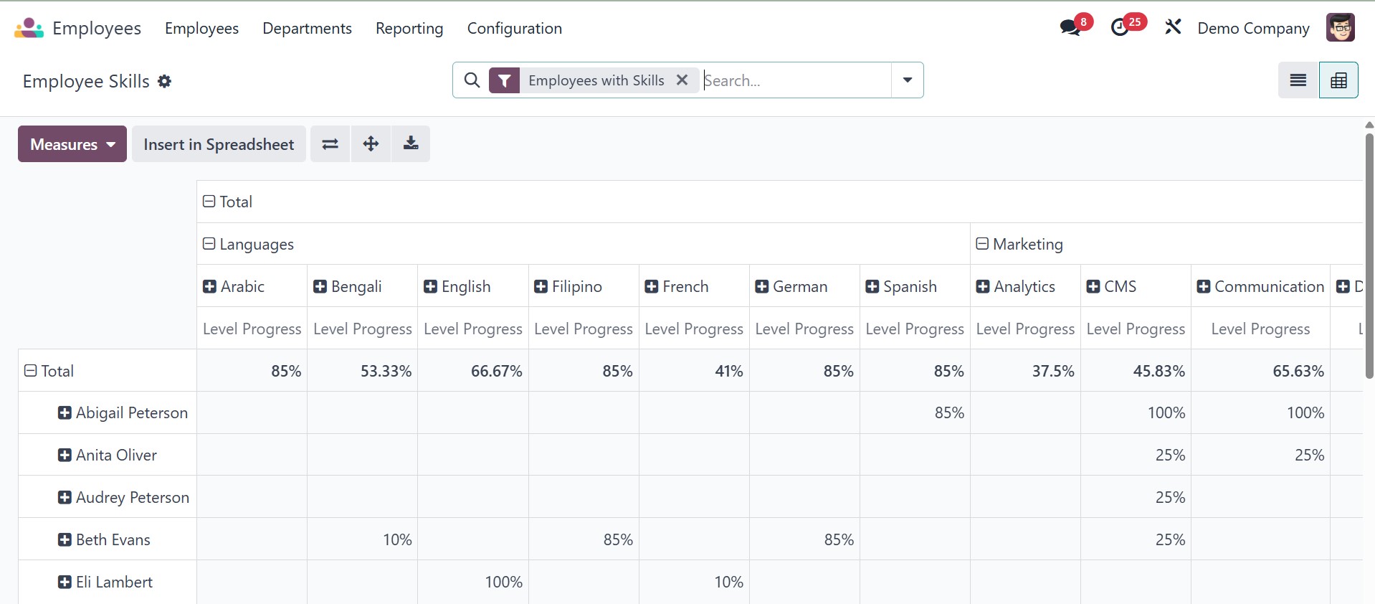Image resolution: width=1375 pixels, height=604 pixels.
Task: Open the Employee Skills gear settings
Action: pos(165,82)
